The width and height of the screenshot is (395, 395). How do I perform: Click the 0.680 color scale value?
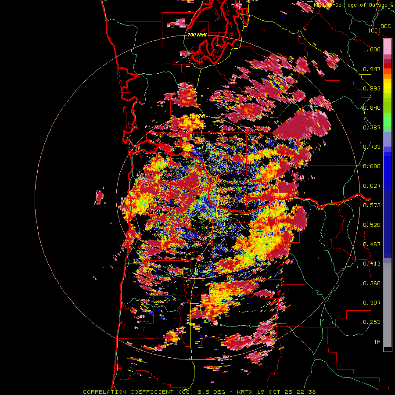pos(372,166)
